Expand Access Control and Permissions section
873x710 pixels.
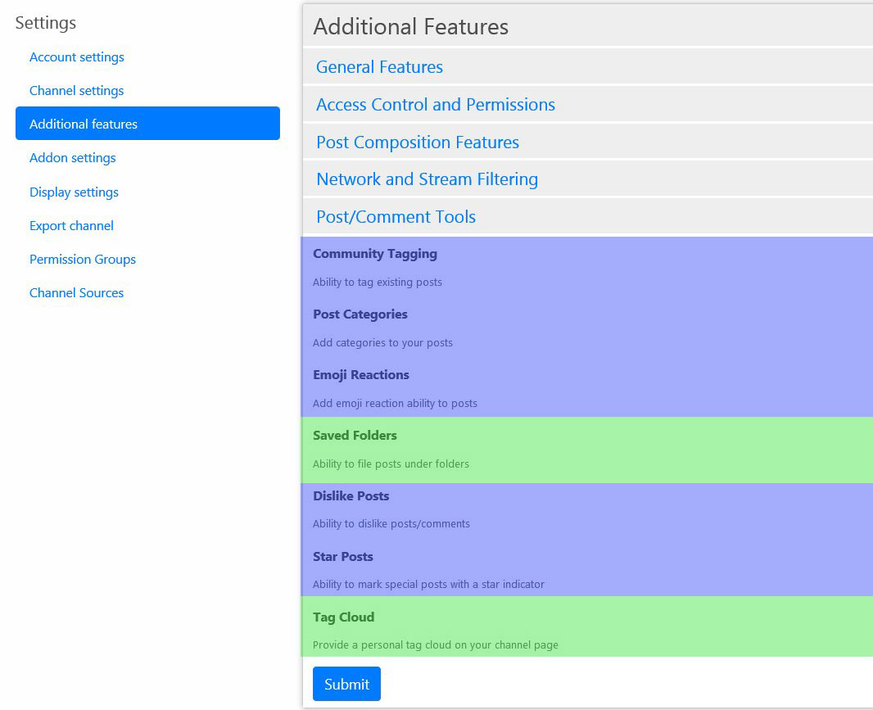pos(435,105)
